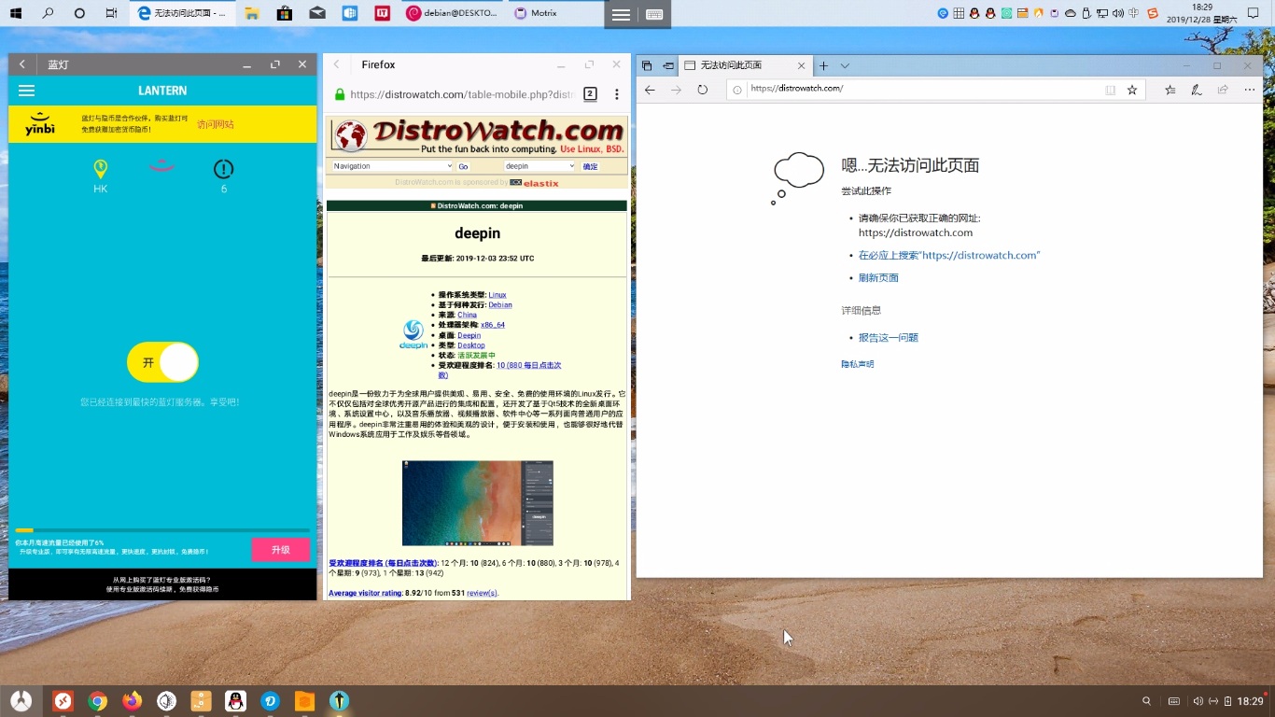Viewport: 1275px width, 717px height.
Task: Click the black pro activation code banner in Lantern
Action: tap(162, 584)
